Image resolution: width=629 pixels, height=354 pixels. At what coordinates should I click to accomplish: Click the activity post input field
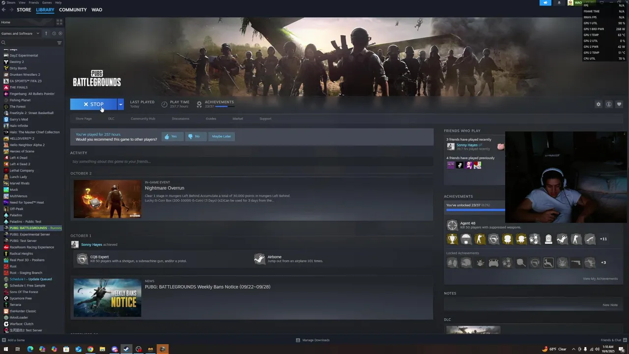tap(252, 161)
